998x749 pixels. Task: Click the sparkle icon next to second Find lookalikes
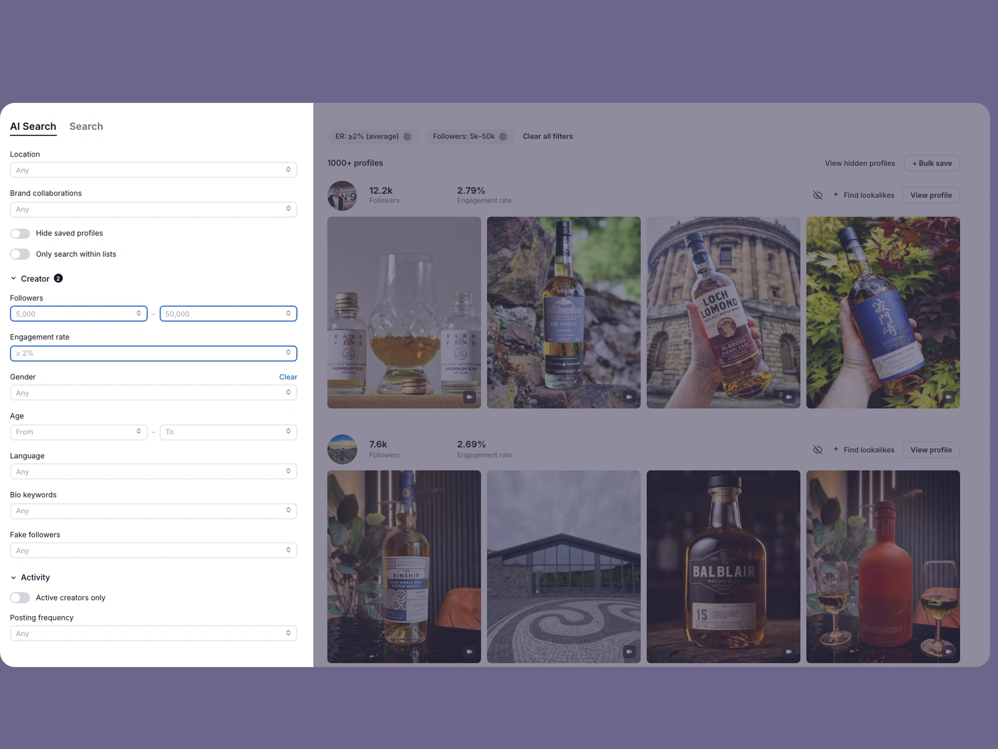click(836, 449)
